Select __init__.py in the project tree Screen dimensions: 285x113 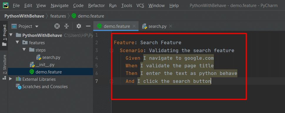(45, 65)
